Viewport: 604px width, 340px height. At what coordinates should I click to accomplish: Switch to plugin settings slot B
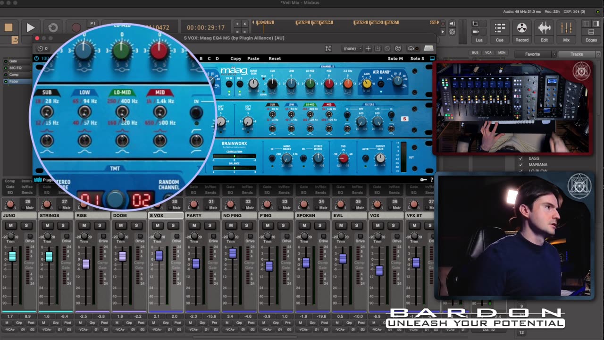tap(201, 59)
